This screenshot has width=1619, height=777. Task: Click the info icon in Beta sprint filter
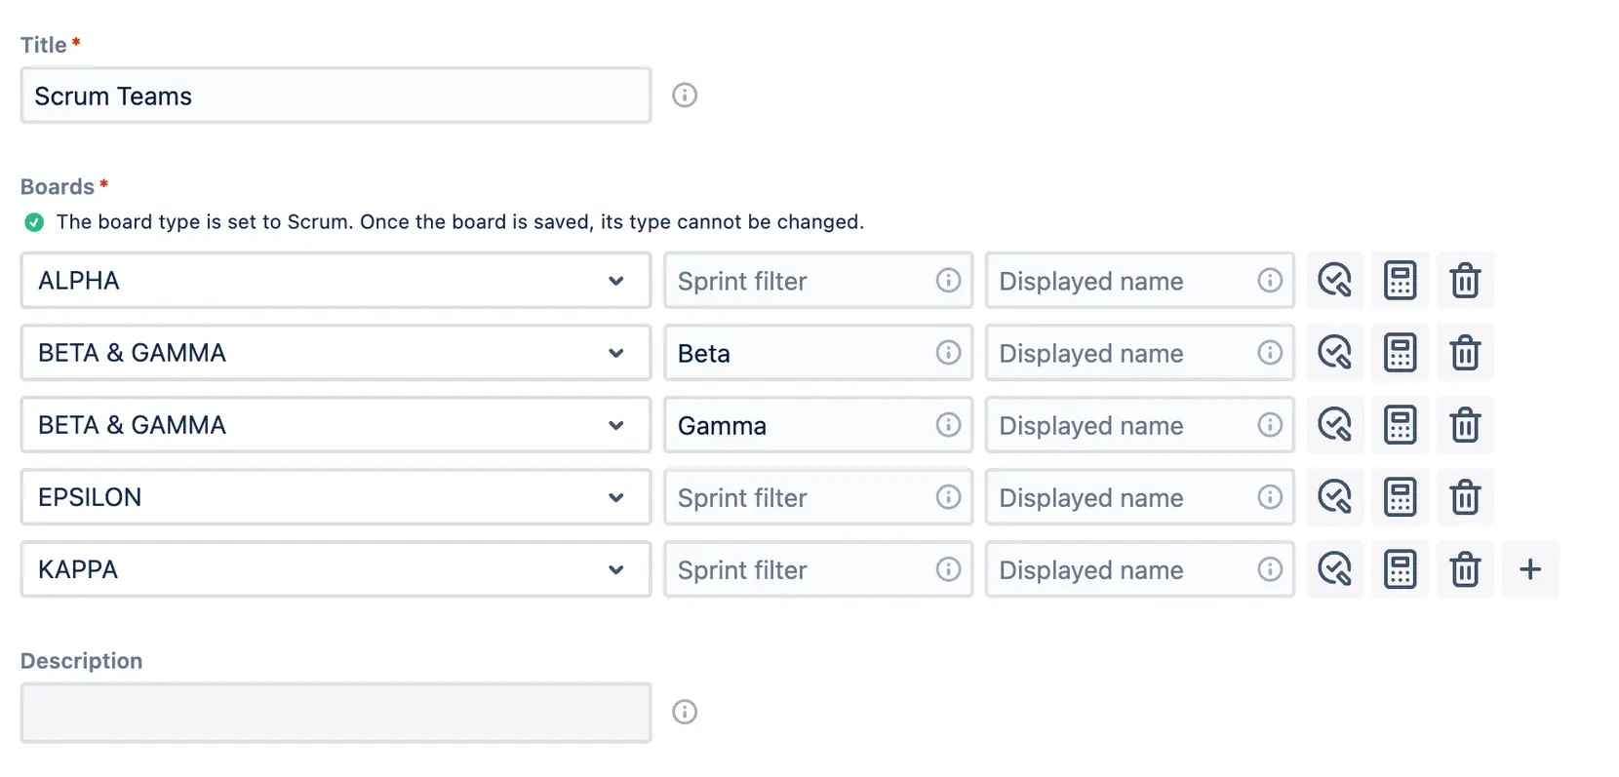click(x=948, y=353)
